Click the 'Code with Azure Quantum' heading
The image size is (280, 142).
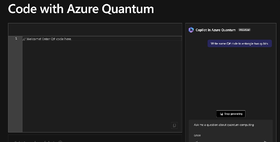click(81, 9)
